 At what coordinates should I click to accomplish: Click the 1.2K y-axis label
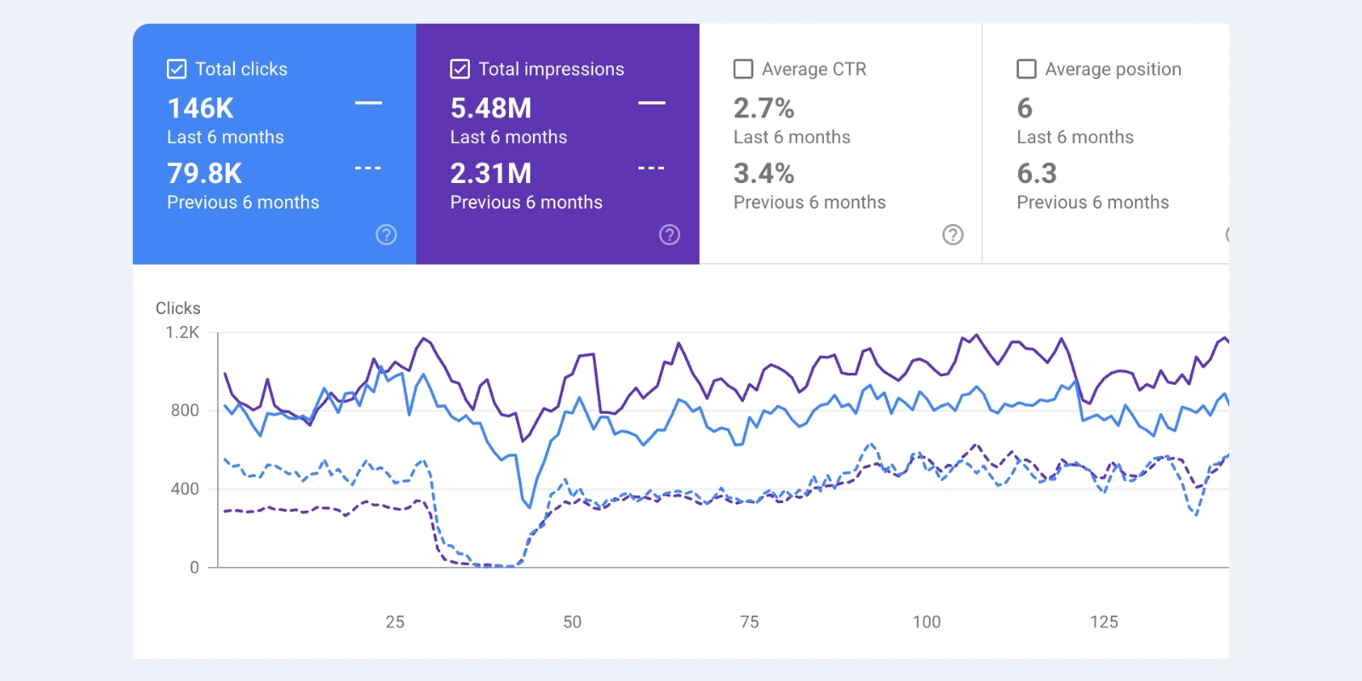[182, 332]
